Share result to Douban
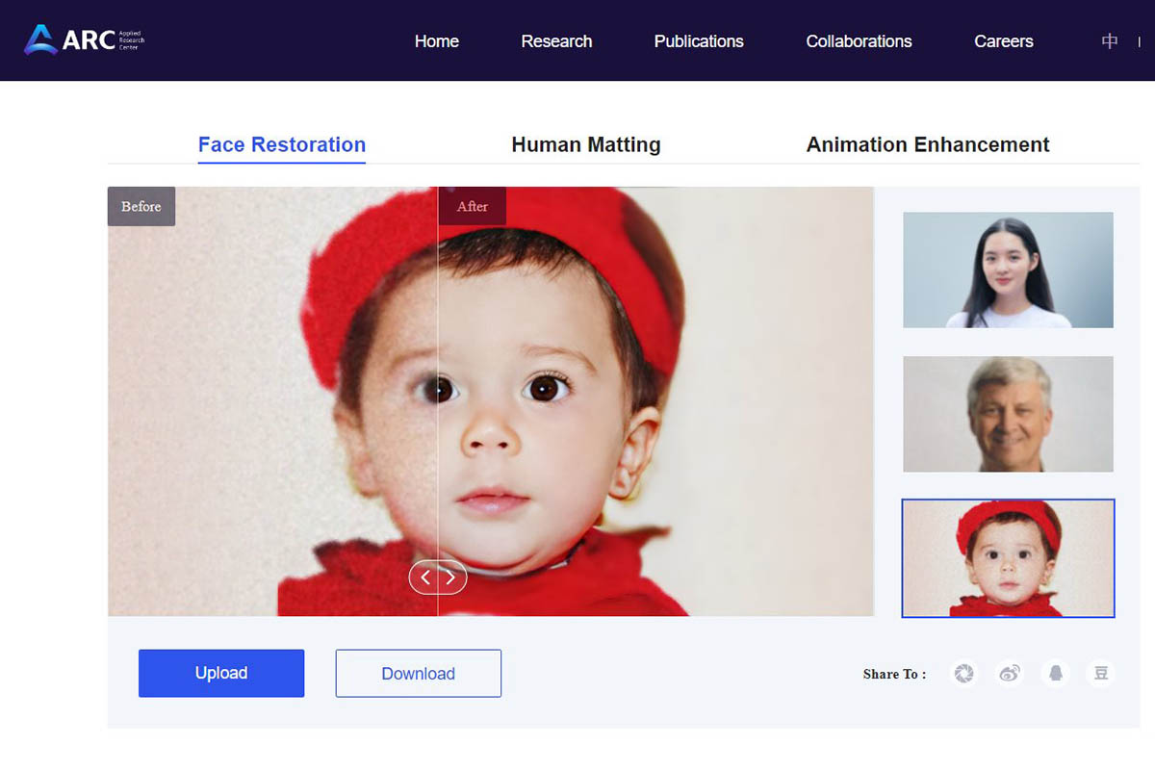1155x770 pixels. point(1101,674)
